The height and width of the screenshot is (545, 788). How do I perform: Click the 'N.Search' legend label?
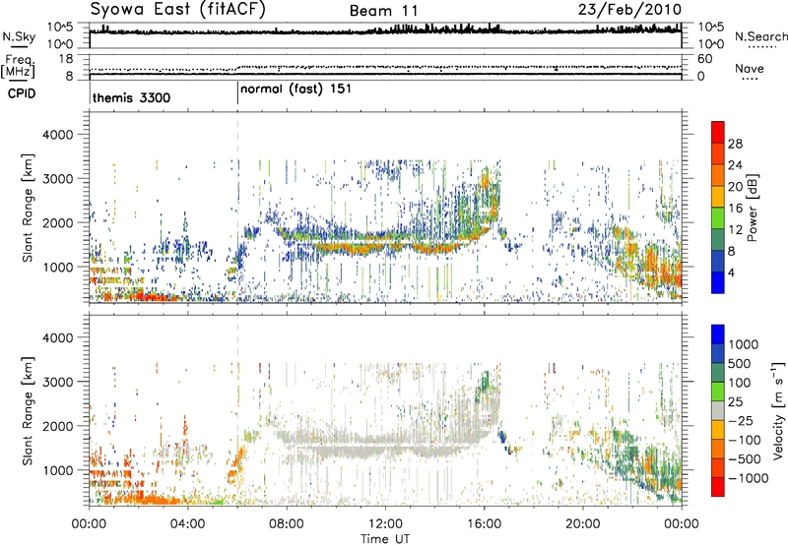760,36
